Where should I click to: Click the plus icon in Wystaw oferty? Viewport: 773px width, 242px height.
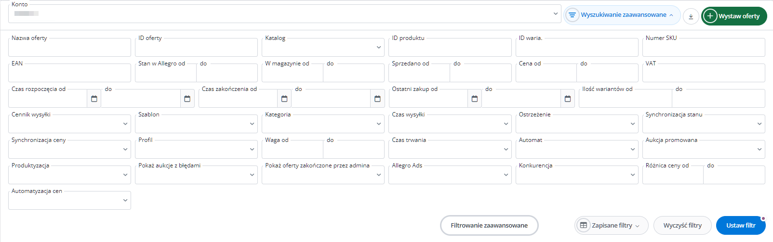click(x=710, y=16)
